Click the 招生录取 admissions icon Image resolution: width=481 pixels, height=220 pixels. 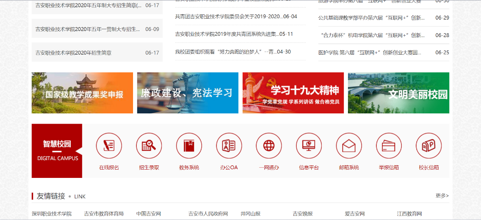pyautogui.click(x=149, y=146)
